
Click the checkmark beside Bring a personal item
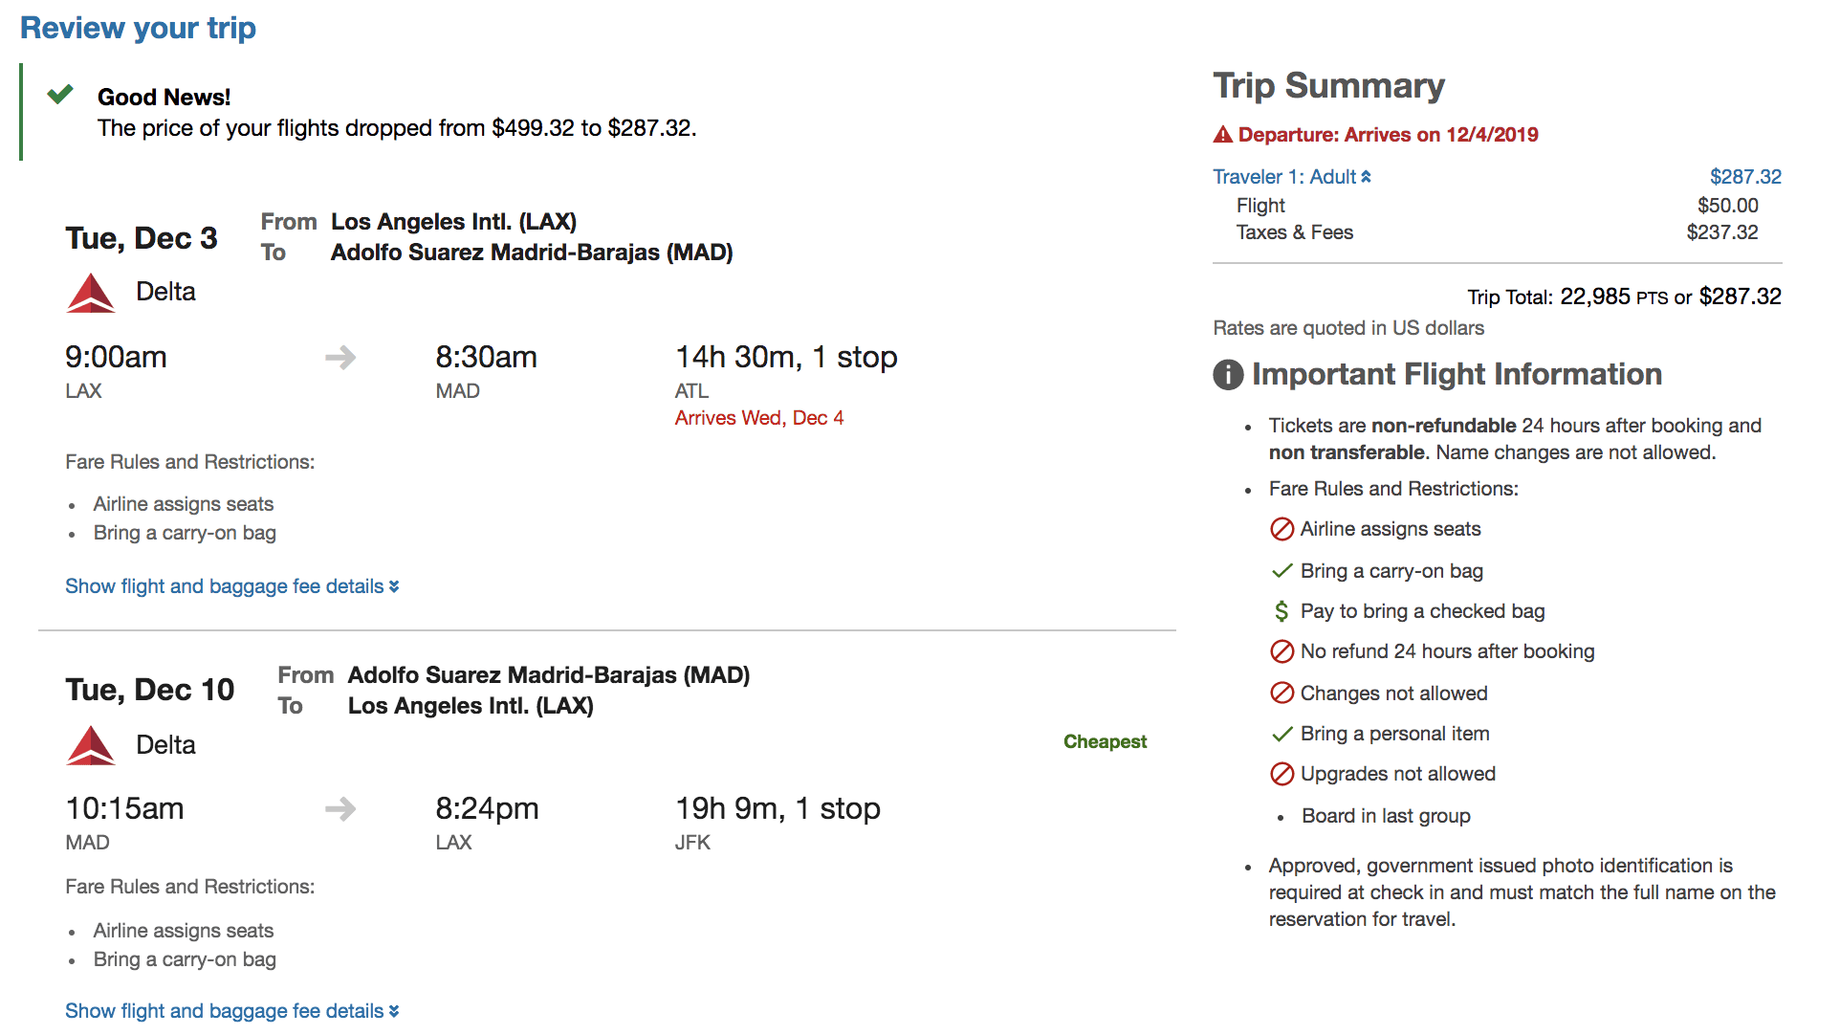[x=1281, y=734]
